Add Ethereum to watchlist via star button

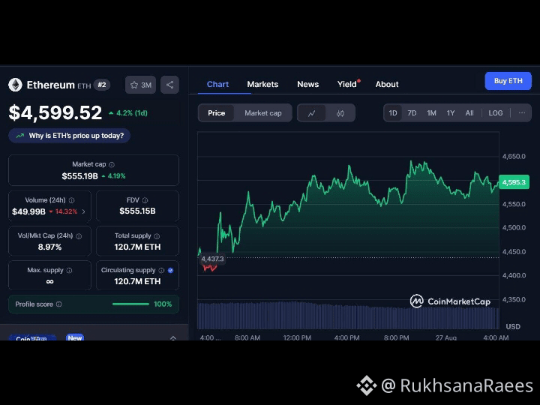click(x=140, y=85)
